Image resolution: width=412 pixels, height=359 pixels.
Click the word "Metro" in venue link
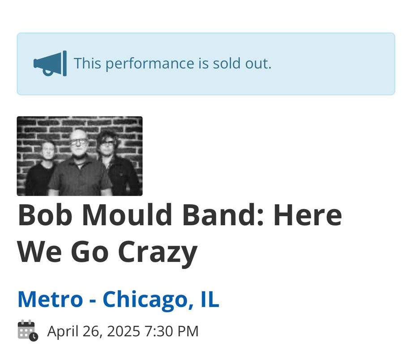point(50,299)
